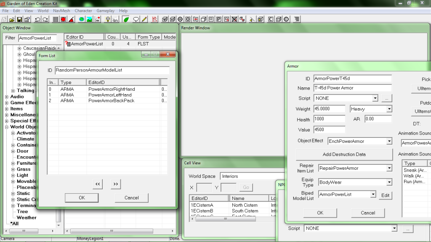Open the World menu

43,11
